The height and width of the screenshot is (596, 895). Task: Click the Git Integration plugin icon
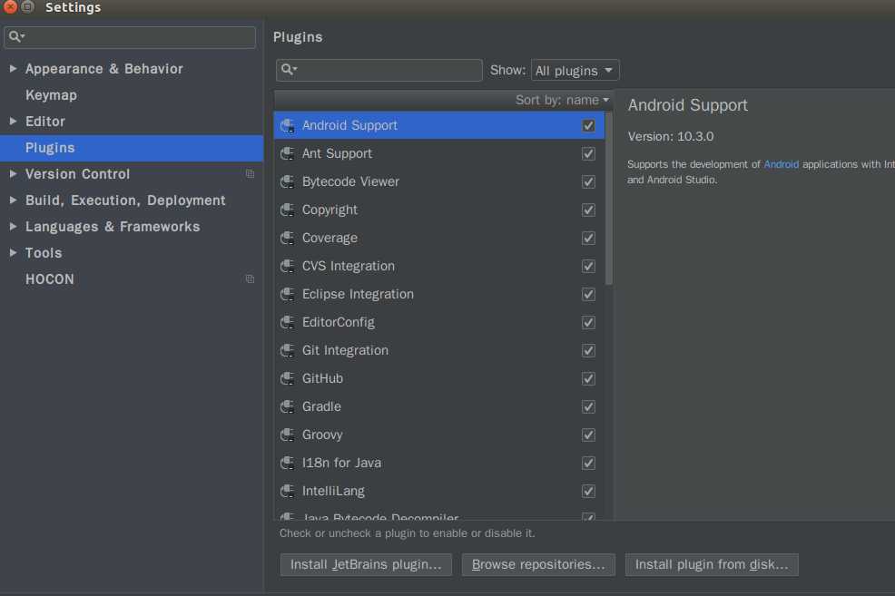288,350
